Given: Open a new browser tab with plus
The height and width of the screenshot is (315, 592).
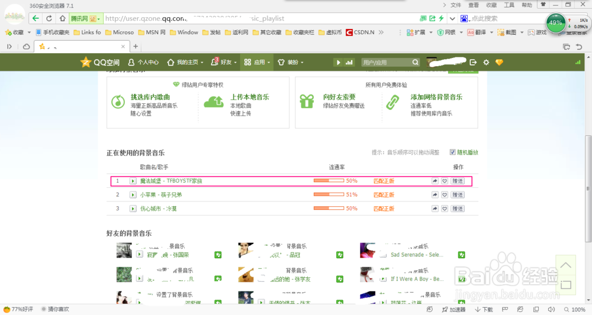Looking at the screenshot, I should 136,46.
